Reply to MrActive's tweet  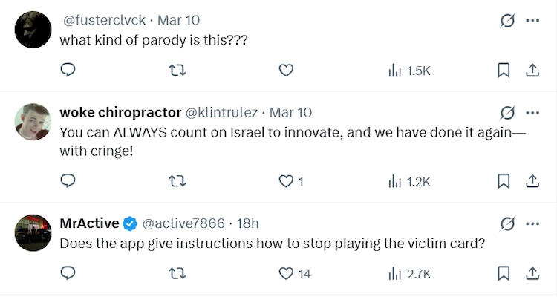[68, 274]
